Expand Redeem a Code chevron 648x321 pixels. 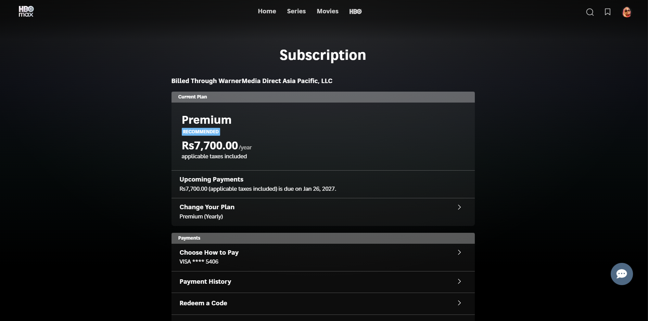click(x=459, y=303)
